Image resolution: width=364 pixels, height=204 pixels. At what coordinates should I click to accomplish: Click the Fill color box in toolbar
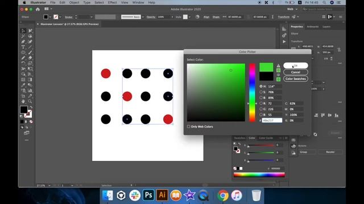(24, 109)
